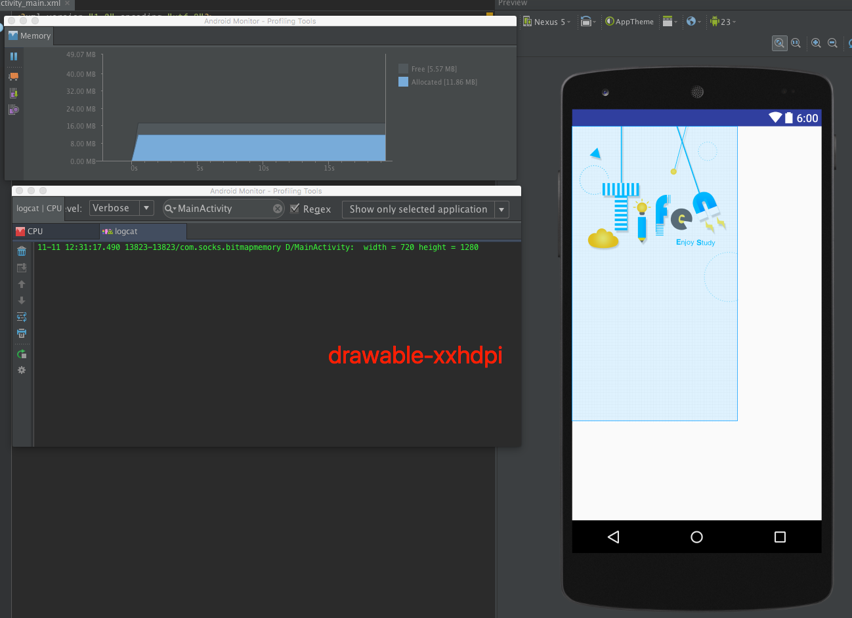
Task: Toggle the Regex checkbox
Action: (x=295, y=209)
